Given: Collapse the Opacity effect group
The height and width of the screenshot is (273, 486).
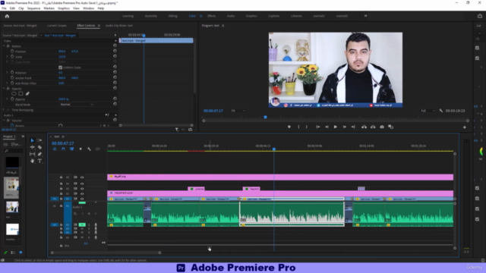Looking at the screenshot, I should (x=4, y=89).
